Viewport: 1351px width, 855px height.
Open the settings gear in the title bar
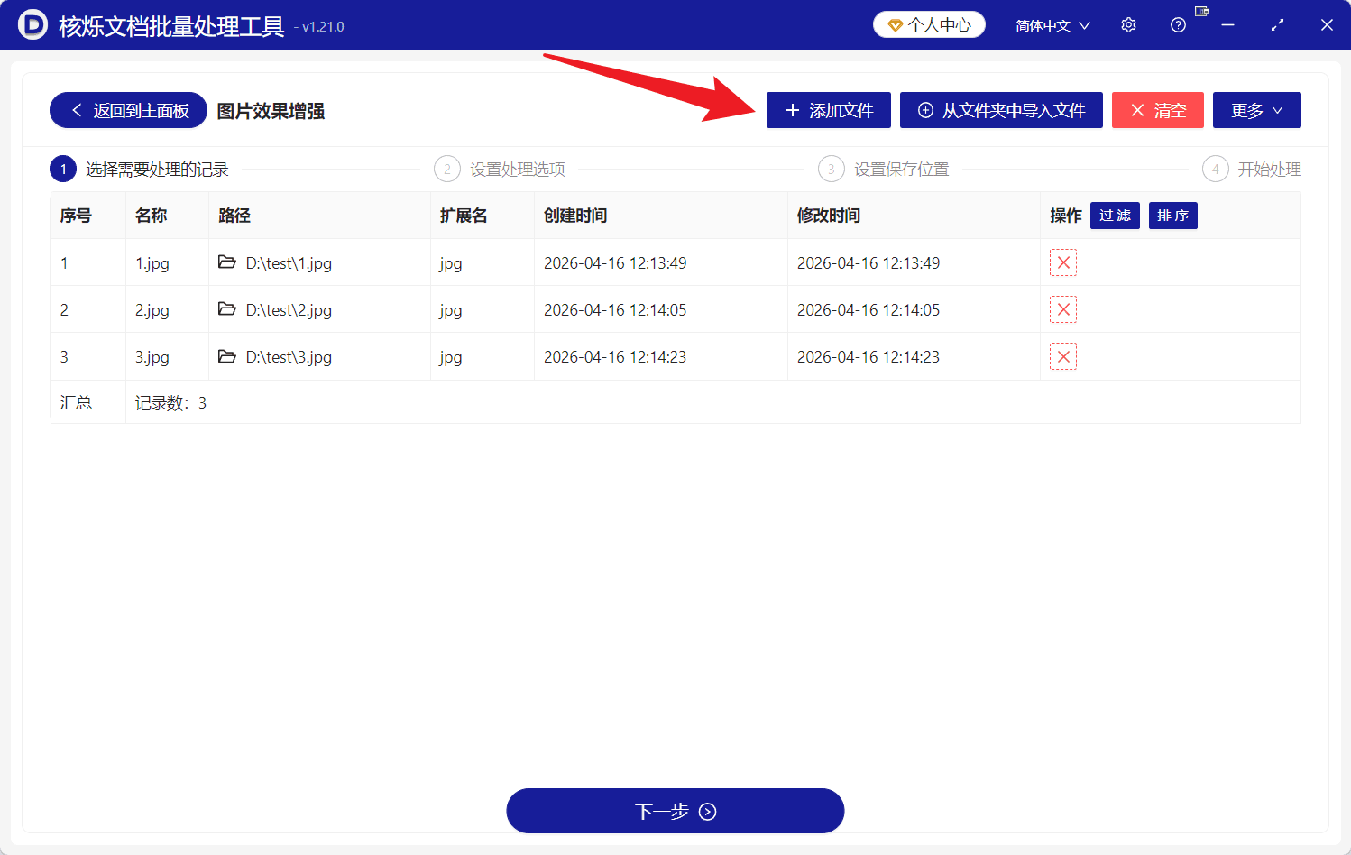coord(1128,24)
